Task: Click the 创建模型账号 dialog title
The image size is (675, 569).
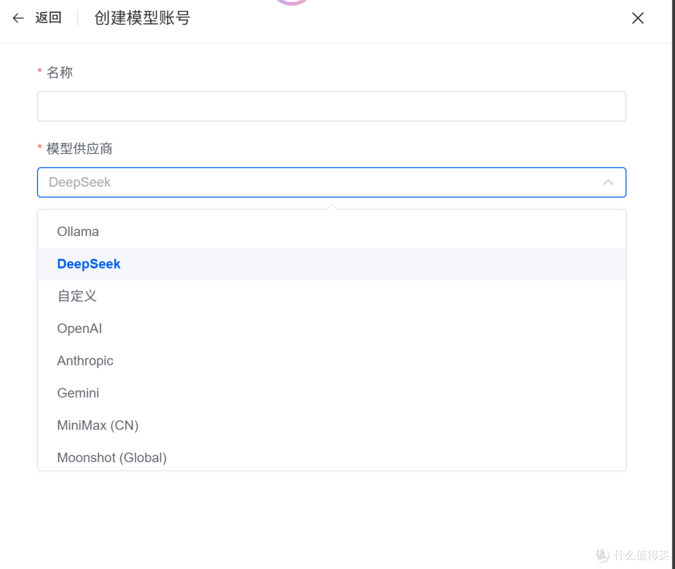Action: click(x=142, y=18)
